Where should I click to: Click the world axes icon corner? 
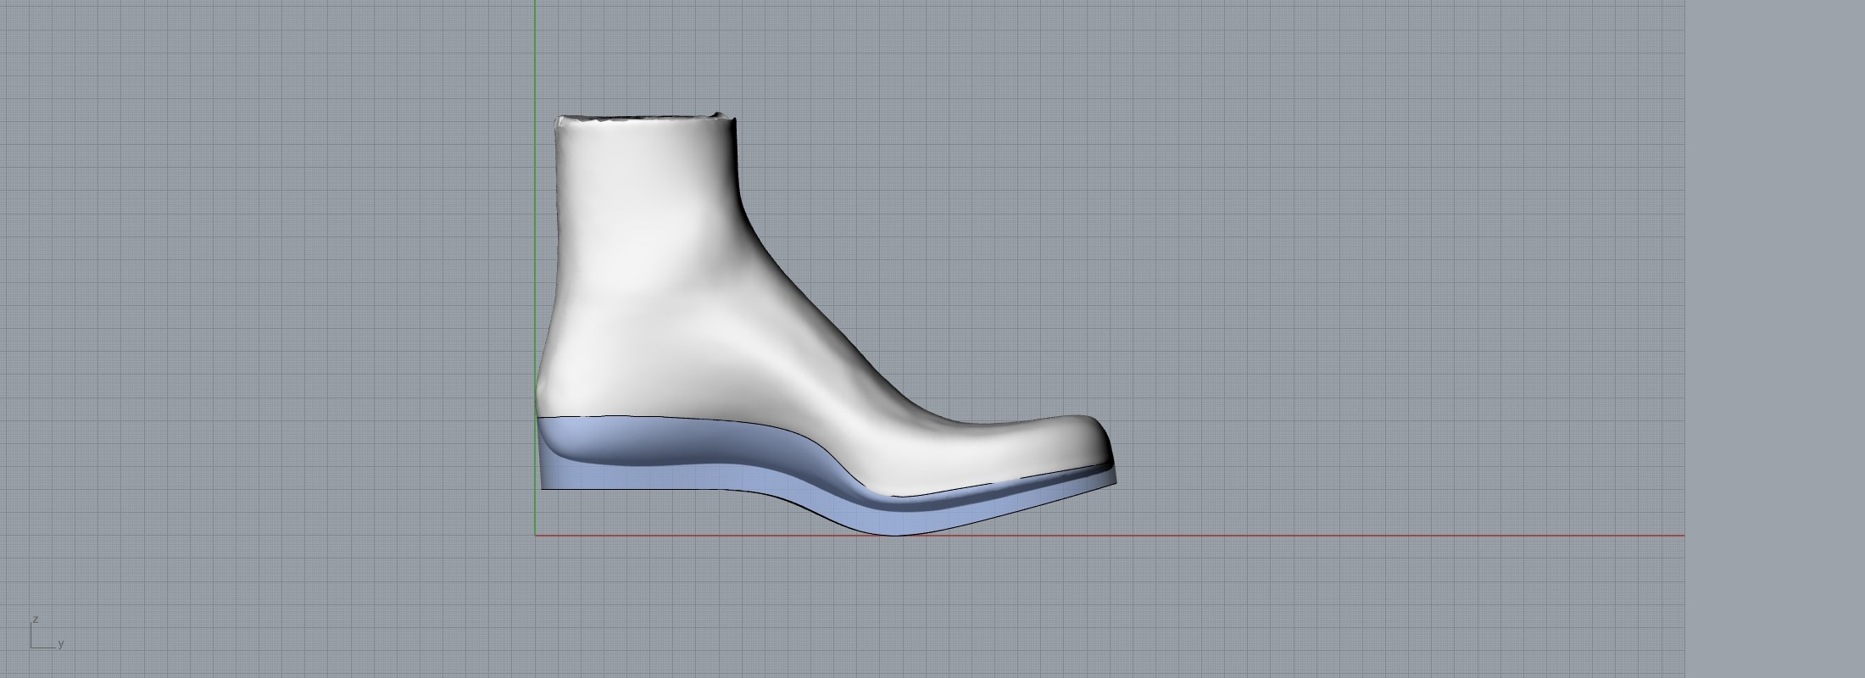(32, 647)
